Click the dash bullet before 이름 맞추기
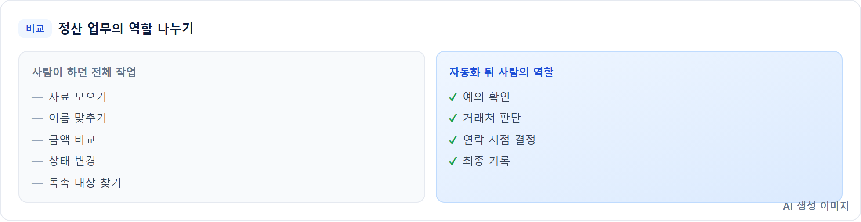This screenshot has width=861, height=222. (37, 118)
